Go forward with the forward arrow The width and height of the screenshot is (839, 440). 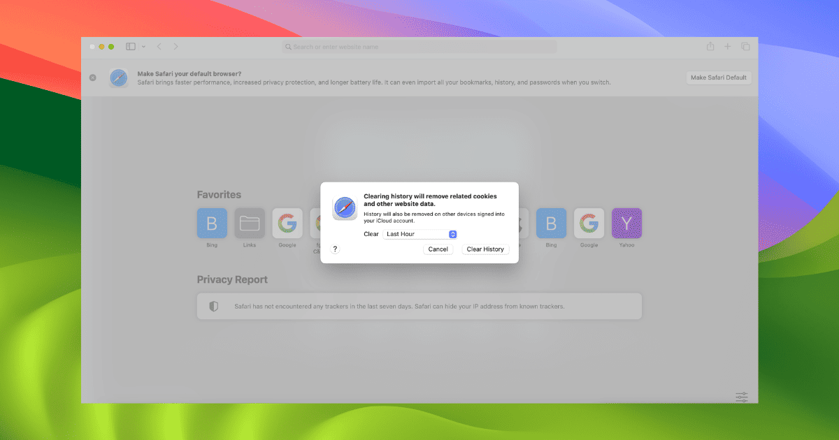[175, 47]
